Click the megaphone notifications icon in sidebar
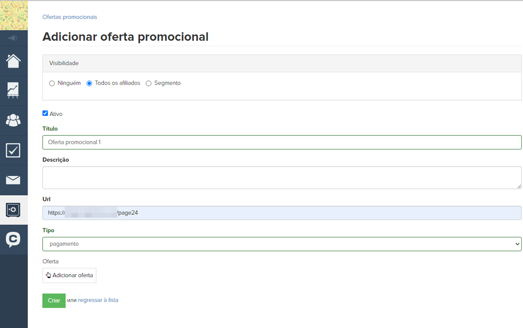Image resolution: width=523 pixels, height=328 pixels. [14, 38]
